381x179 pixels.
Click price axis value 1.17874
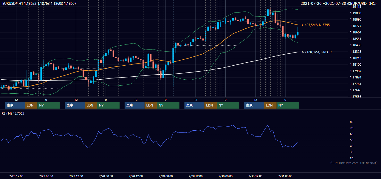(356, 77)
